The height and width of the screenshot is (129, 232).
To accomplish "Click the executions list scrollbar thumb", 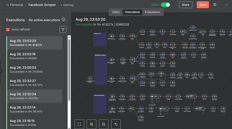I will [x=69, y=70].
